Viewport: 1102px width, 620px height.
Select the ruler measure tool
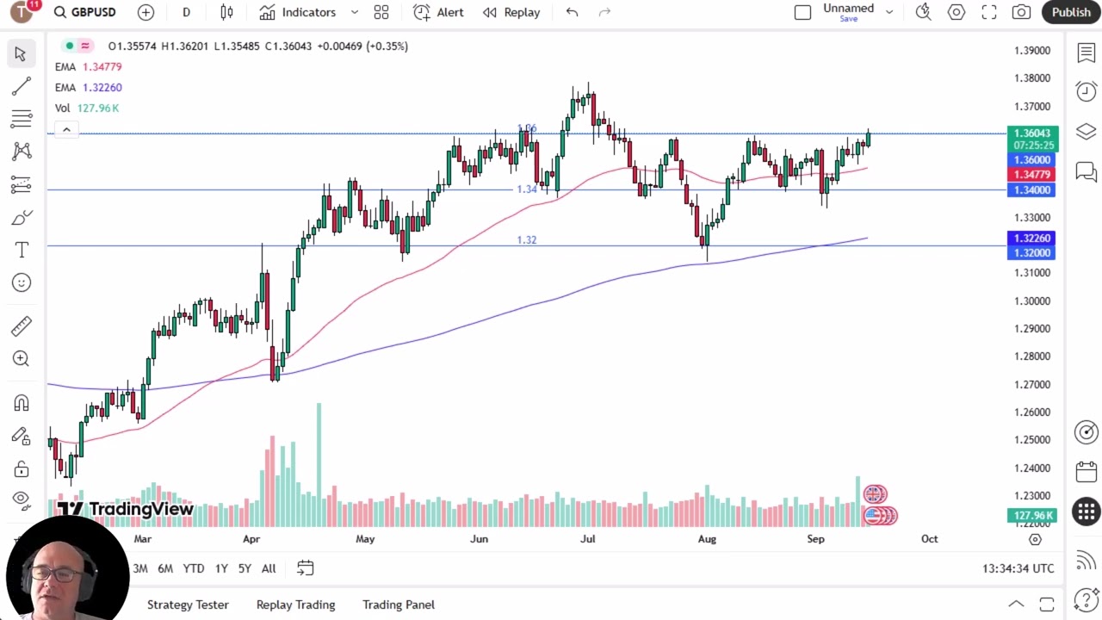(x=22, y=325)
